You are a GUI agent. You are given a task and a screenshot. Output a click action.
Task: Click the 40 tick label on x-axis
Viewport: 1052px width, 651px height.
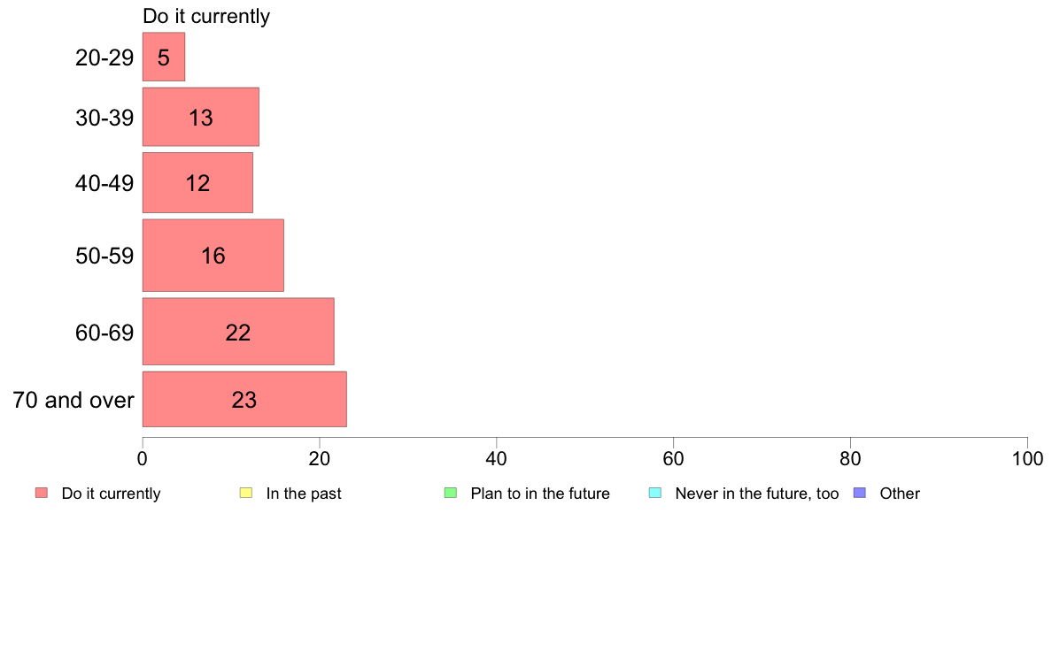click(x=497, y=458)
